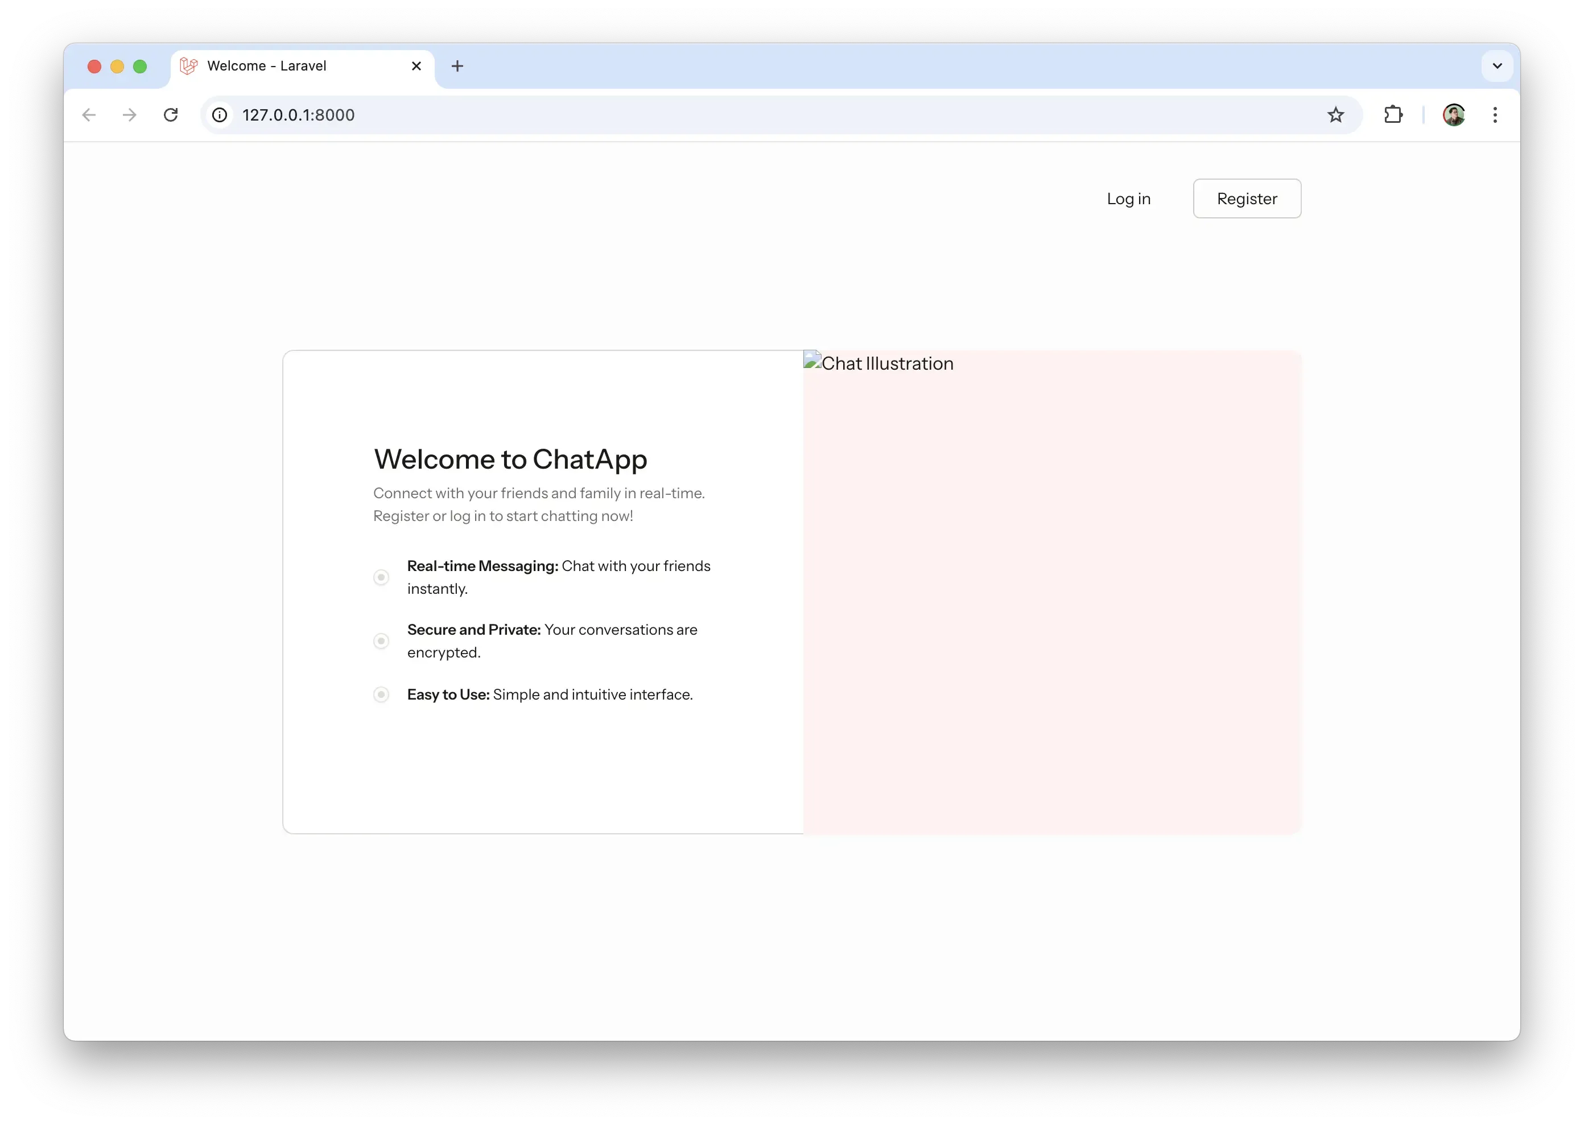This screenshot has width=1584, height=1125.
Task: Click the Register button
Action: click(1247, 199)
